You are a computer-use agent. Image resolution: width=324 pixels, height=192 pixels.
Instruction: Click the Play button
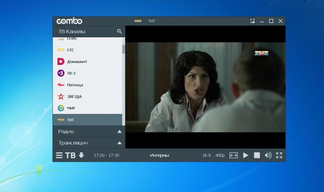point(246,155)
